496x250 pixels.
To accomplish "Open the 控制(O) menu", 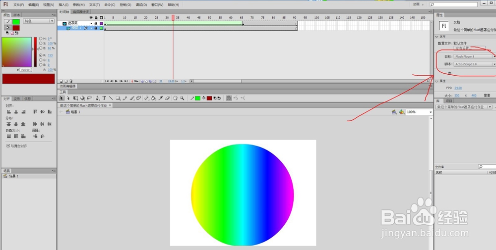I will click(125, 5).
